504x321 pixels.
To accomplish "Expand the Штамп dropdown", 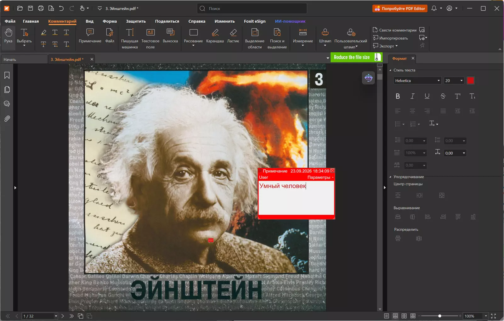I will pyautogui.click(x=325, y=46).
